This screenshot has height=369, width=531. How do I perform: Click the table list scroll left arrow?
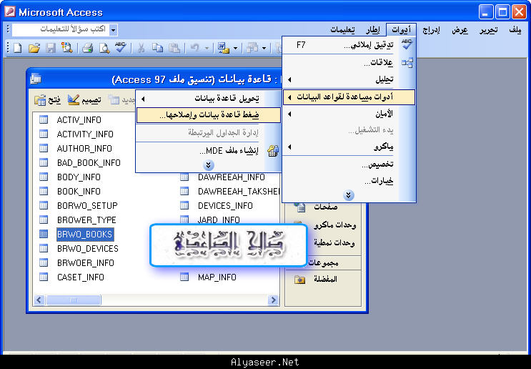click(x=39, y=300)
